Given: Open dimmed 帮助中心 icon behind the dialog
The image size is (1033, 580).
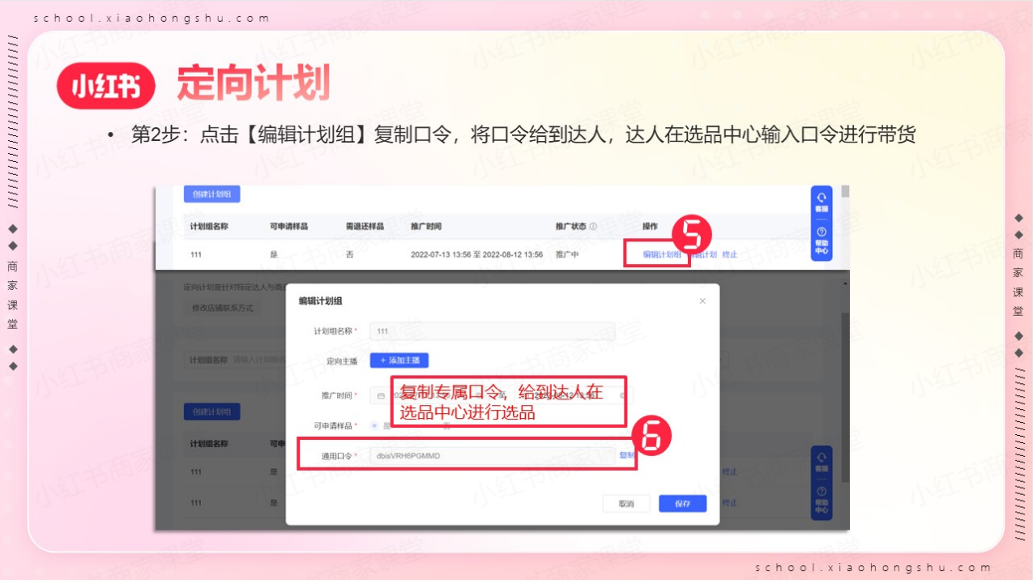Looking at the screenshot, I should click(x=822, y=501).
